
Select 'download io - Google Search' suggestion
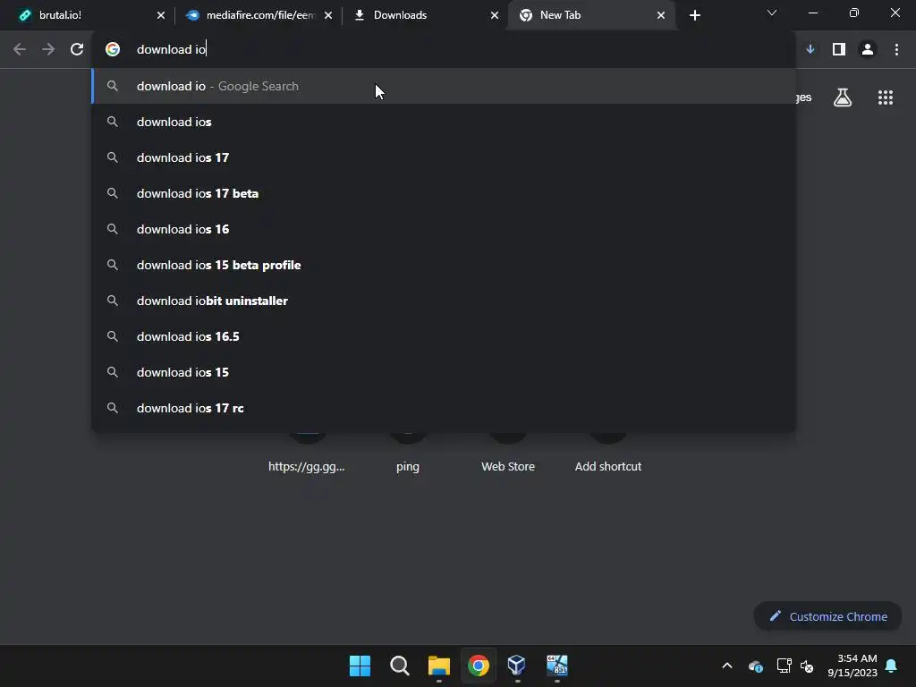coord(444,86)
